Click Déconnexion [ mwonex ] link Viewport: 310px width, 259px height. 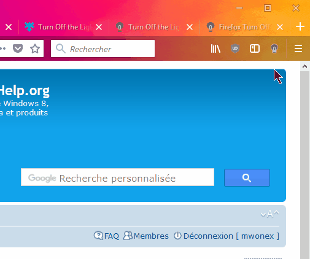tap(227, 236)
